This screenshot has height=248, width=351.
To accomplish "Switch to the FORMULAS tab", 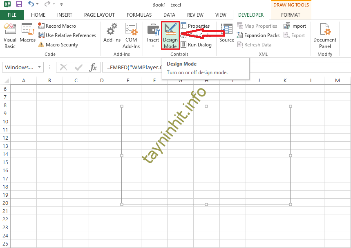I will (x=139, y=15).
